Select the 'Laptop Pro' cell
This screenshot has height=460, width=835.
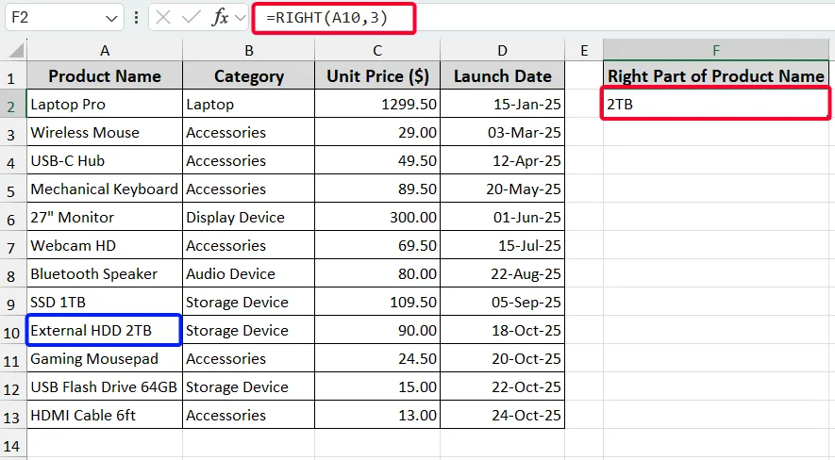tap(105, 104)
